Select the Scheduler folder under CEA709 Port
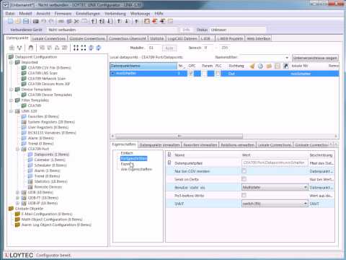This screenshot has height=260, width=346. 50,165
